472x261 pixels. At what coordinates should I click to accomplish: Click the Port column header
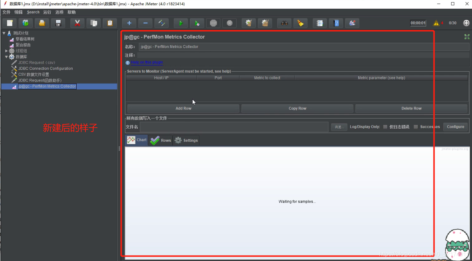(x=218, y=78)
